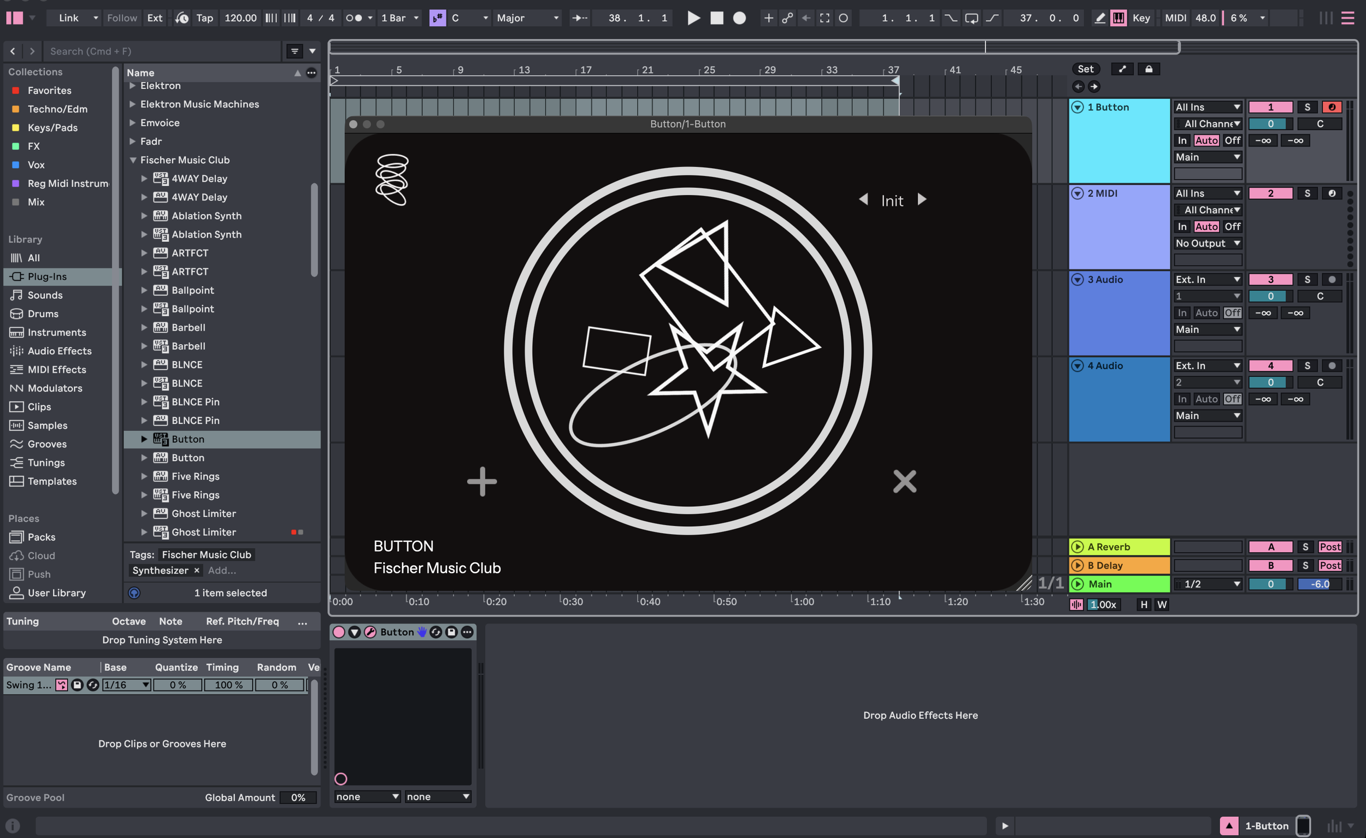1366x838 pixels.
Task: Click the Tap tempo button
Action: point(204,17)
